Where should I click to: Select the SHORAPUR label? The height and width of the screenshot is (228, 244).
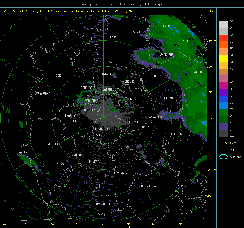click(x=167, y=55)
